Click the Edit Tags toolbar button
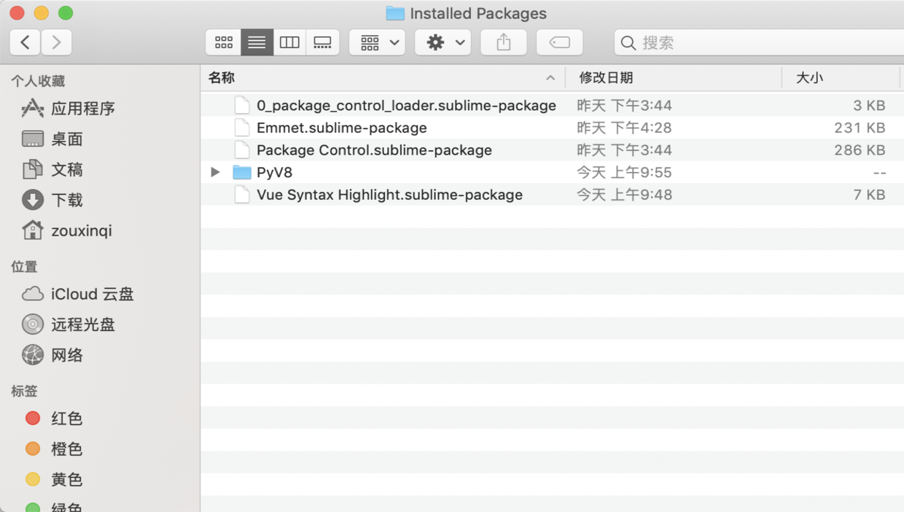The height and width of the screenshot is (512, 904). tap(559, 42)
